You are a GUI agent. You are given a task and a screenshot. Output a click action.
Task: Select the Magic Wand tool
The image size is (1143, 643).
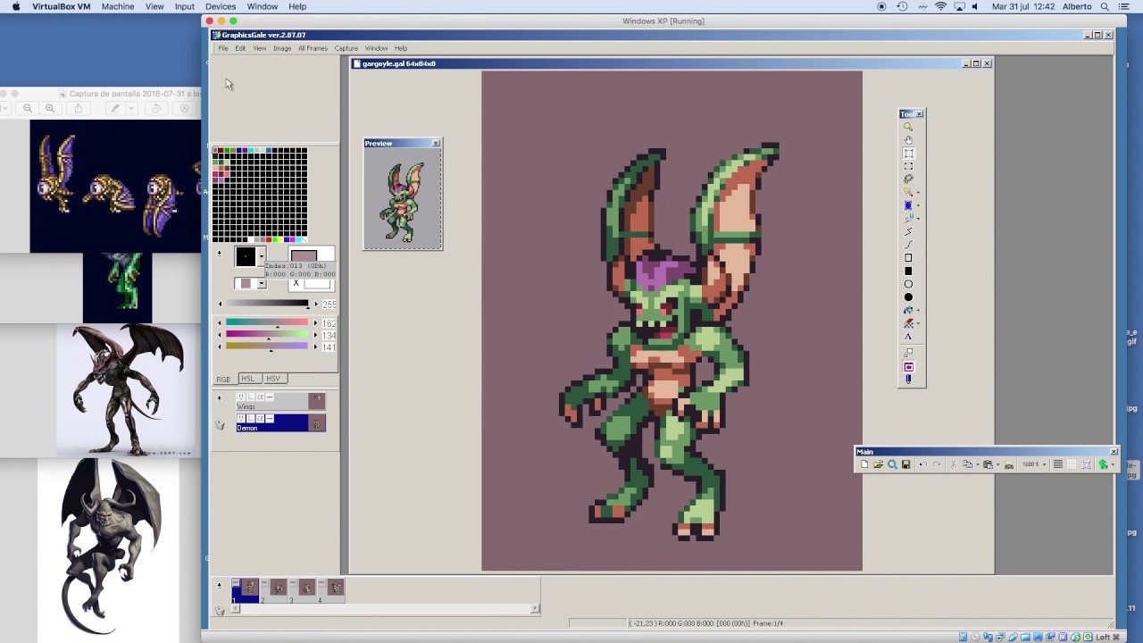click(x=907, y=192)
